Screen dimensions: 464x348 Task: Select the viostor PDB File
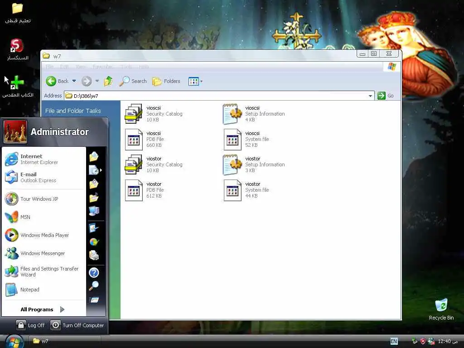(145, 190)
